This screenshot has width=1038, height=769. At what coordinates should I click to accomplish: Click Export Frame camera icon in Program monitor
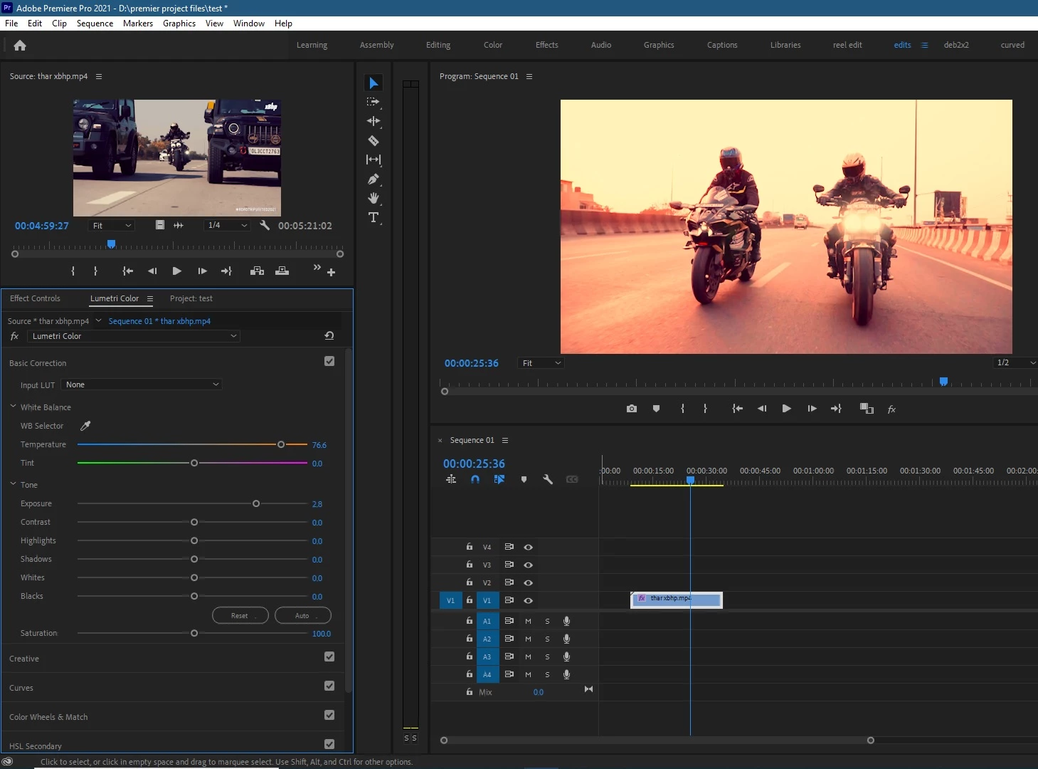[x=631, y=409]
